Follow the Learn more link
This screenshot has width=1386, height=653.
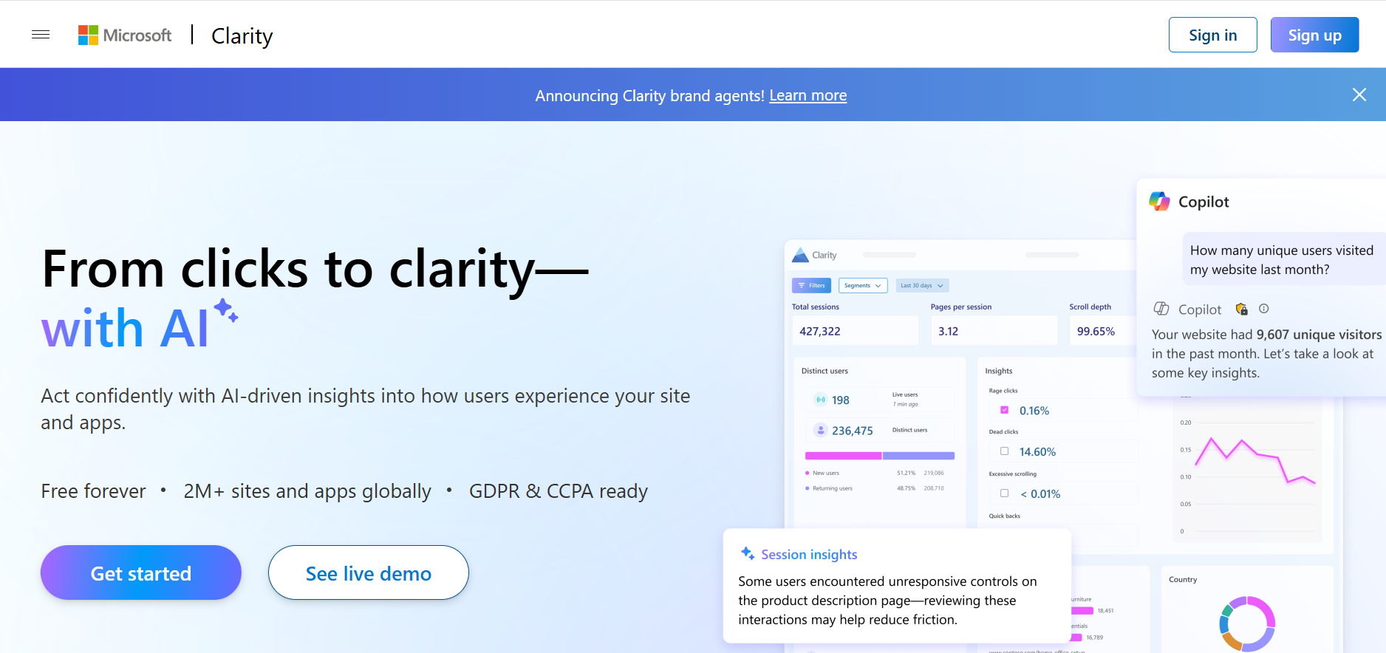[x=808, y=95]
